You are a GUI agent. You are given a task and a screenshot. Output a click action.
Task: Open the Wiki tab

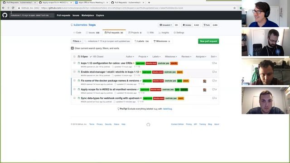[x=150, y=33]
